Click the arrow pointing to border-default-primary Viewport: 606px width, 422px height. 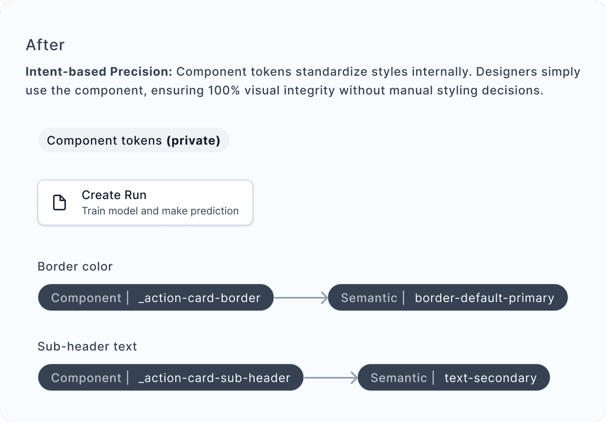[301, 298]
